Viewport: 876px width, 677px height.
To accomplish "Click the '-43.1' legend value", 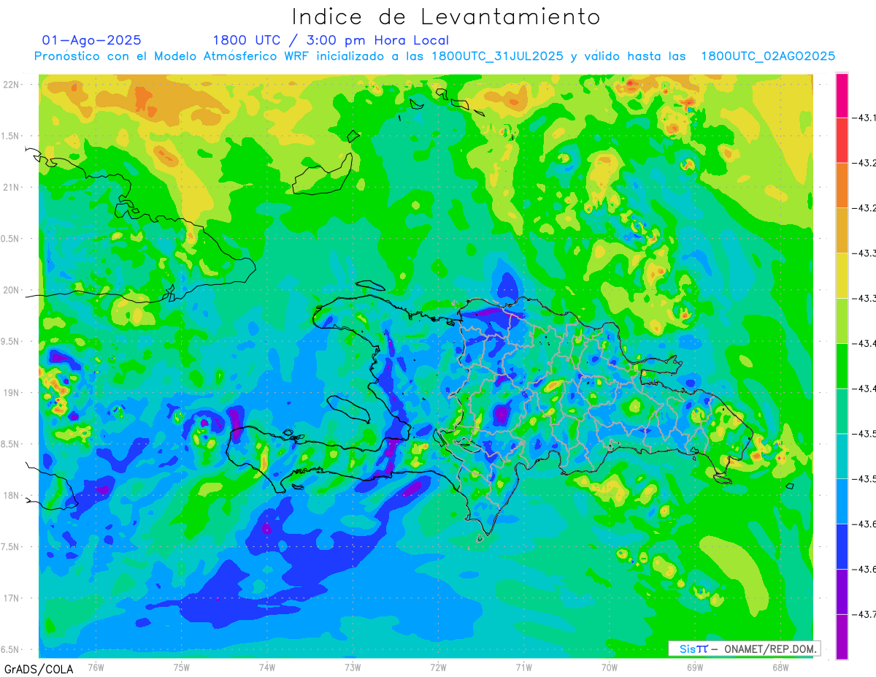I will [x=864, y=118].
